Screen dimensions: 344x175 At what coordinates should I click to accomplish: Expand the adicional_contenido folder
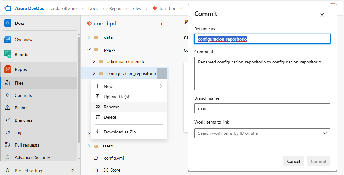pos(94,61)
